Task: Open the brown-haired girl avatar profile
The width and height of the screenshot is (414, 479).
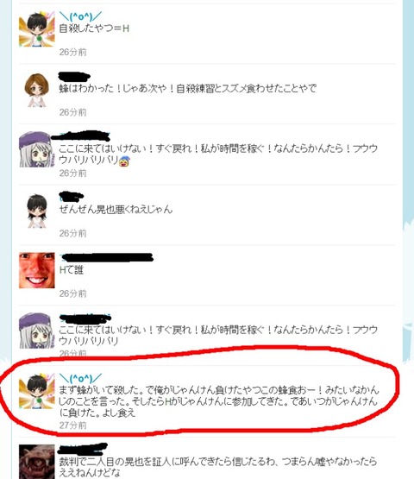Action: tap(36, 90)
